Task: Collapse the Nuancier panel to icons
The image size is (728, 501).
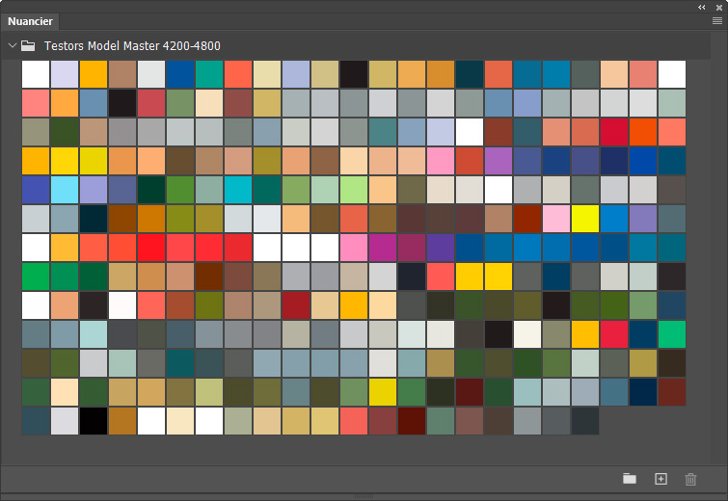Action: [x=702, y=6]
